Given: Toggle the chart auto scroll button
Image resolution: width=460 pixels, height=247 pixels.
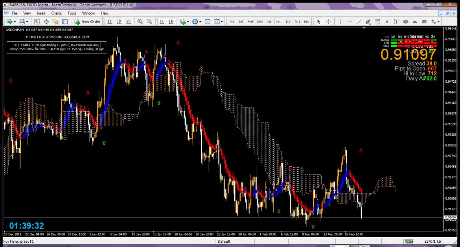Looking at the screenshot, I should point(162,22).
